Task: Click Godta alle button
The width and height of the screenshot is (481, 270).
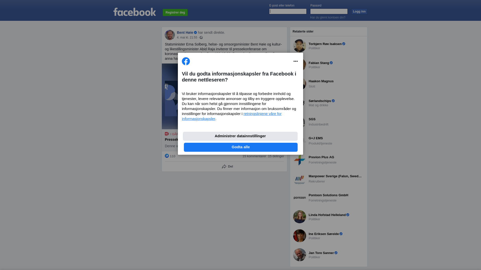Action: tap(241, 147)
